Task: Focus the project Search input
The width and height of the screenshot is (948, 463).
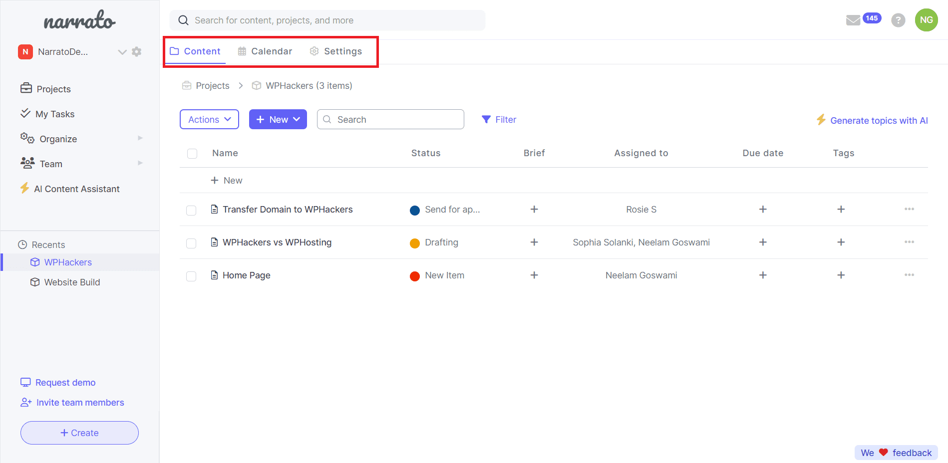Action: [390, 119]
